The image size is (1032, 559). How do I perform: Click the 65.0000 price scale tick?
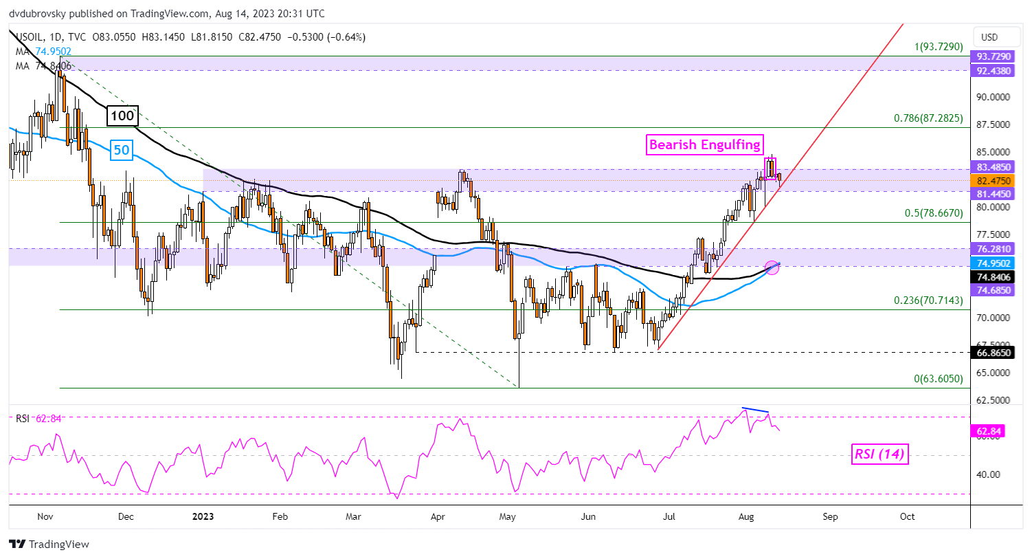[994, 373]
